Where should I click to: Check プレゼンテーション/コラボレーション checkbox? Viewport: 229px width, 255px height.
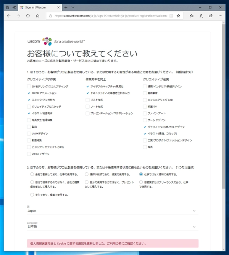pos(88,113)
